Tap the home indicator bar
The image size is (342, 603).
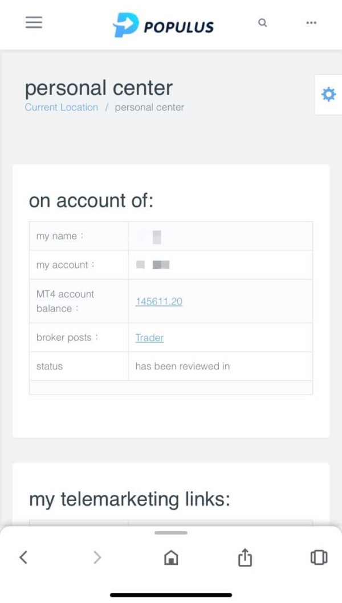(171, 595)
